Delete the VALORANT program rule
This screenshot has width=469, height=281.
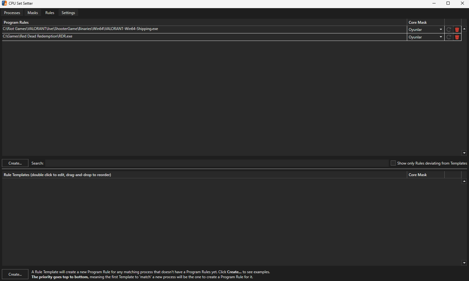[457, 30]
